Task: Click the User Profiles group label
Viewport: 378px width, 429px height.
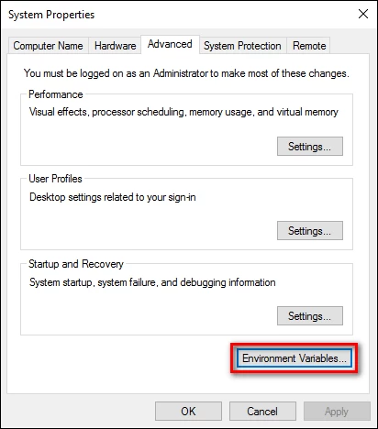Action: (x=55, y=179)
